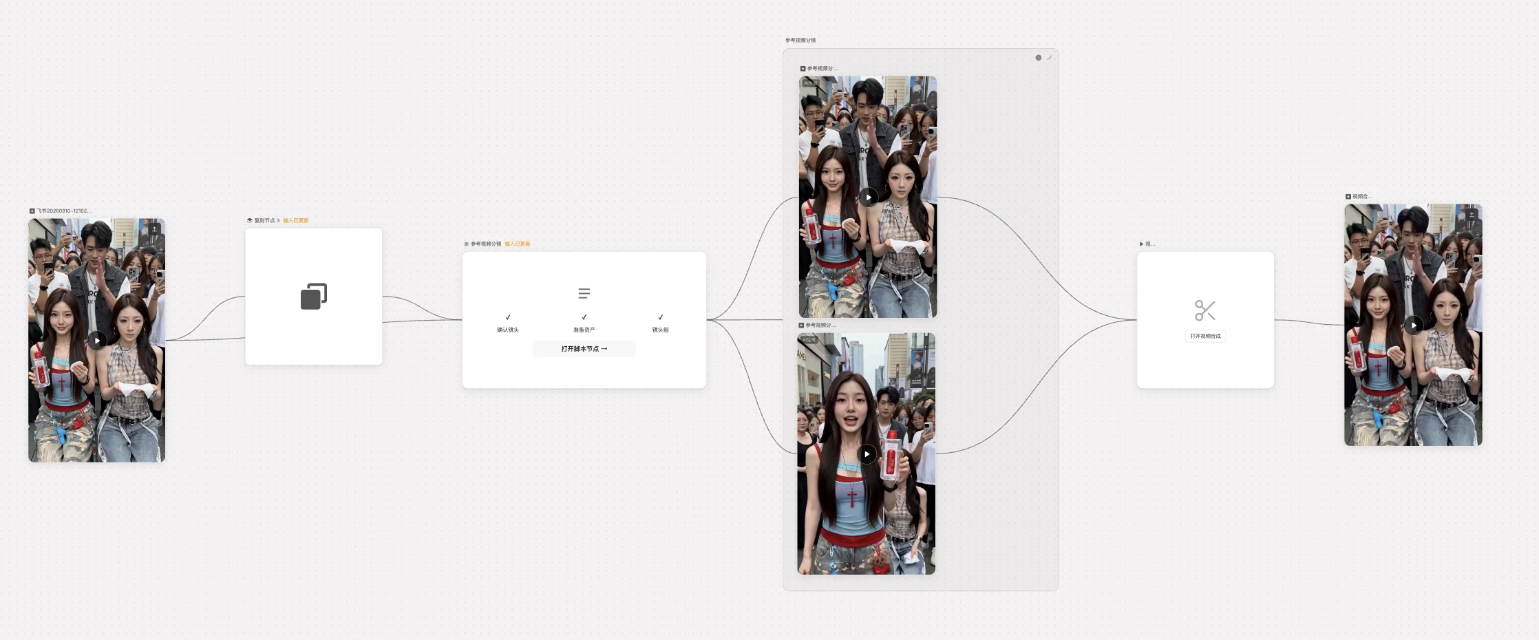Toggle the 确认镜头 checkmark step

pyautogui.click(x=508, y=318)
